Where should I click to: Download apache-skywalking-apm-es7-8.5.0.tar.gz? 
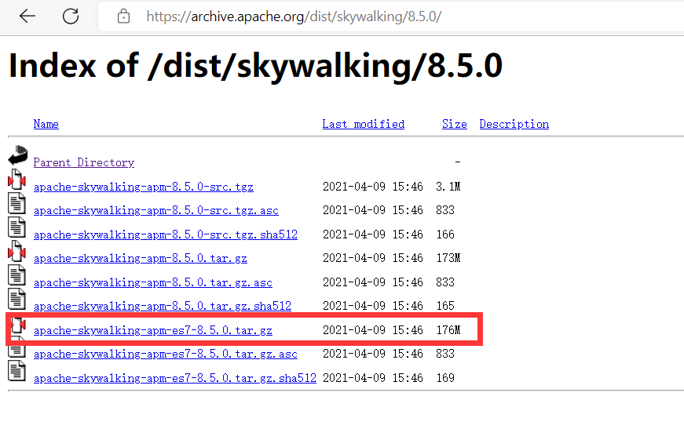tap(153, 330)
